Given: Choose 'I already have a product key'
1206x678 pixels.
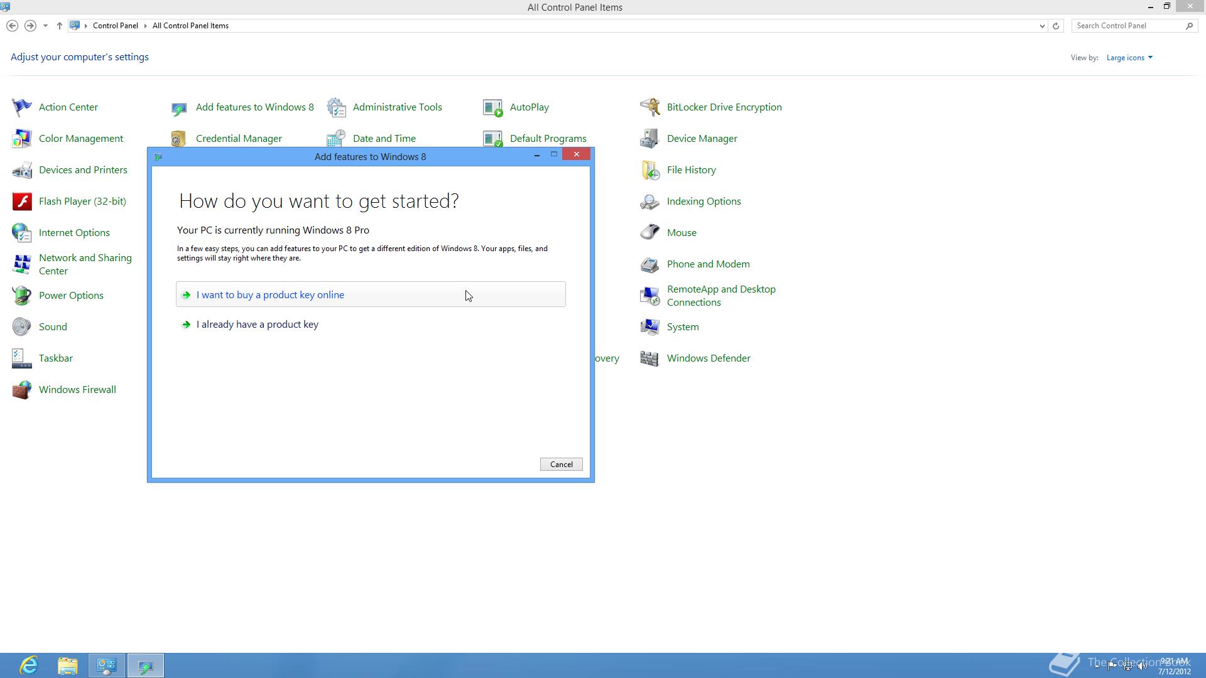Looking at the screenshot, I should tap(258, 325).
